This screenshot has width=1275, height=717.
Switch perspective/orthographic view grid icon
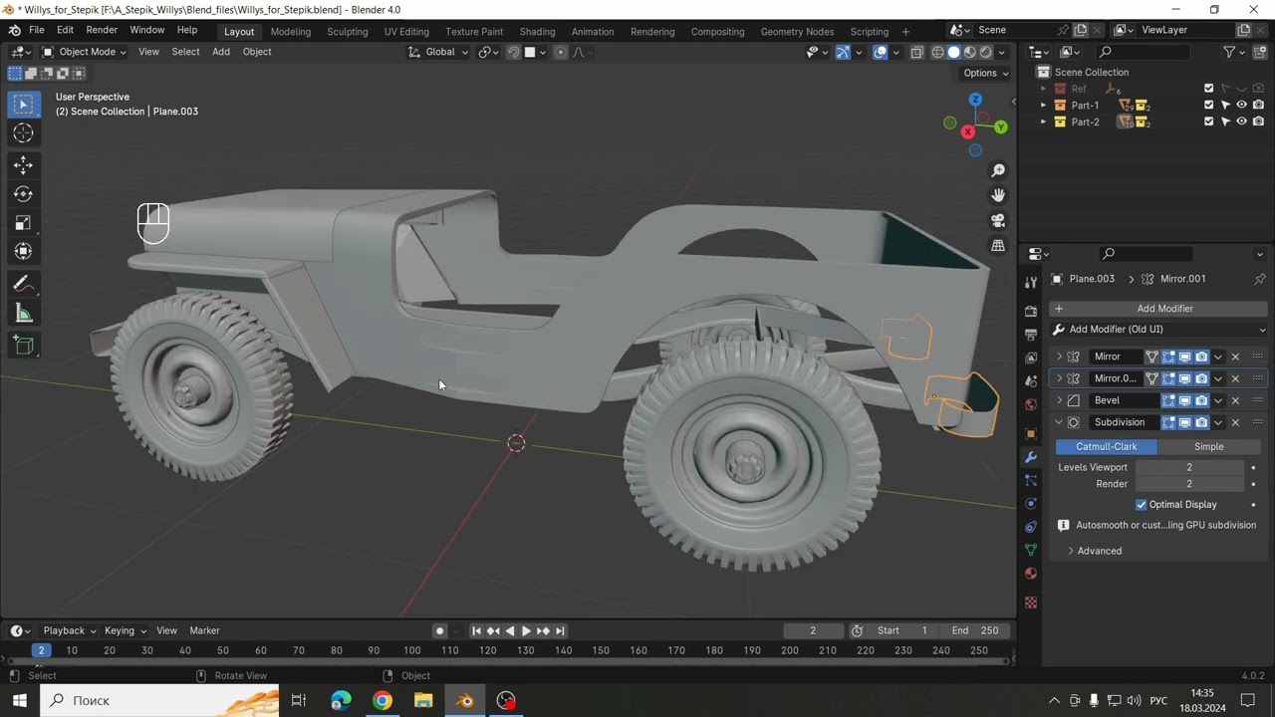[x=998, y=245]
